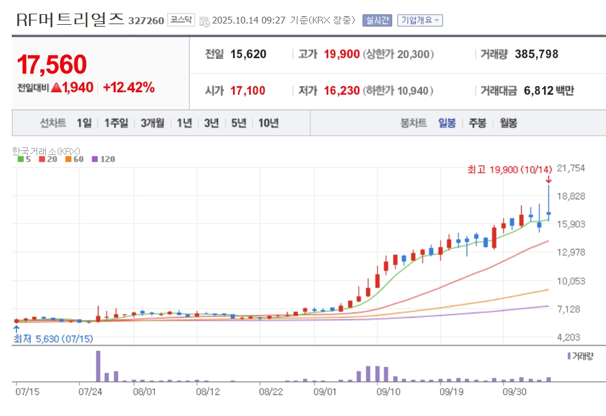The width and height of the screenshot is (606, 416).
Task: Click the RF머트리얼즈 stock name title
Action: tap(70, 19)
